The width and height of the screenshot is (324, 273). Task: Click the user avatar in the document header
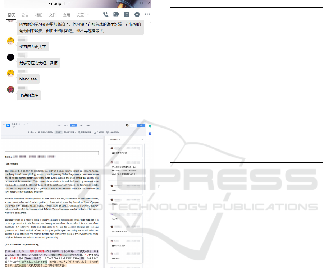[127, 125]
